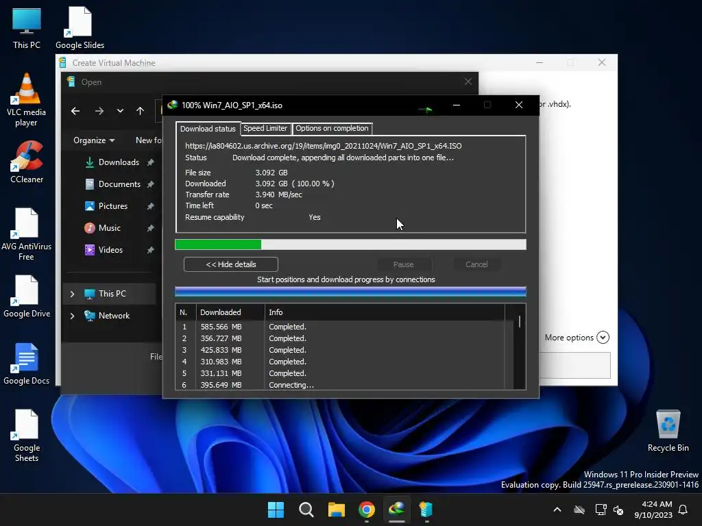The image size is (702, 526).
Task: Expand the Network tree node
Action: [72, 316]
